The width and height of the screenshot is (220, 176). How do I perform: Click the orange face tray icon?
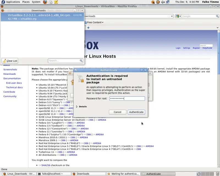point(158,2)
